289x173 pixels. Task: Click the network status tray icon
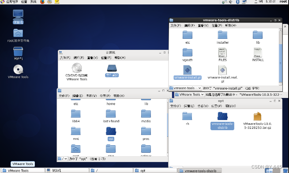coord(224,2)
